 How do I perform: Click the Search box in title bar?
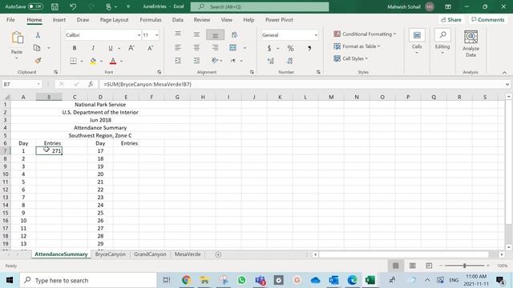coord(260,6)
